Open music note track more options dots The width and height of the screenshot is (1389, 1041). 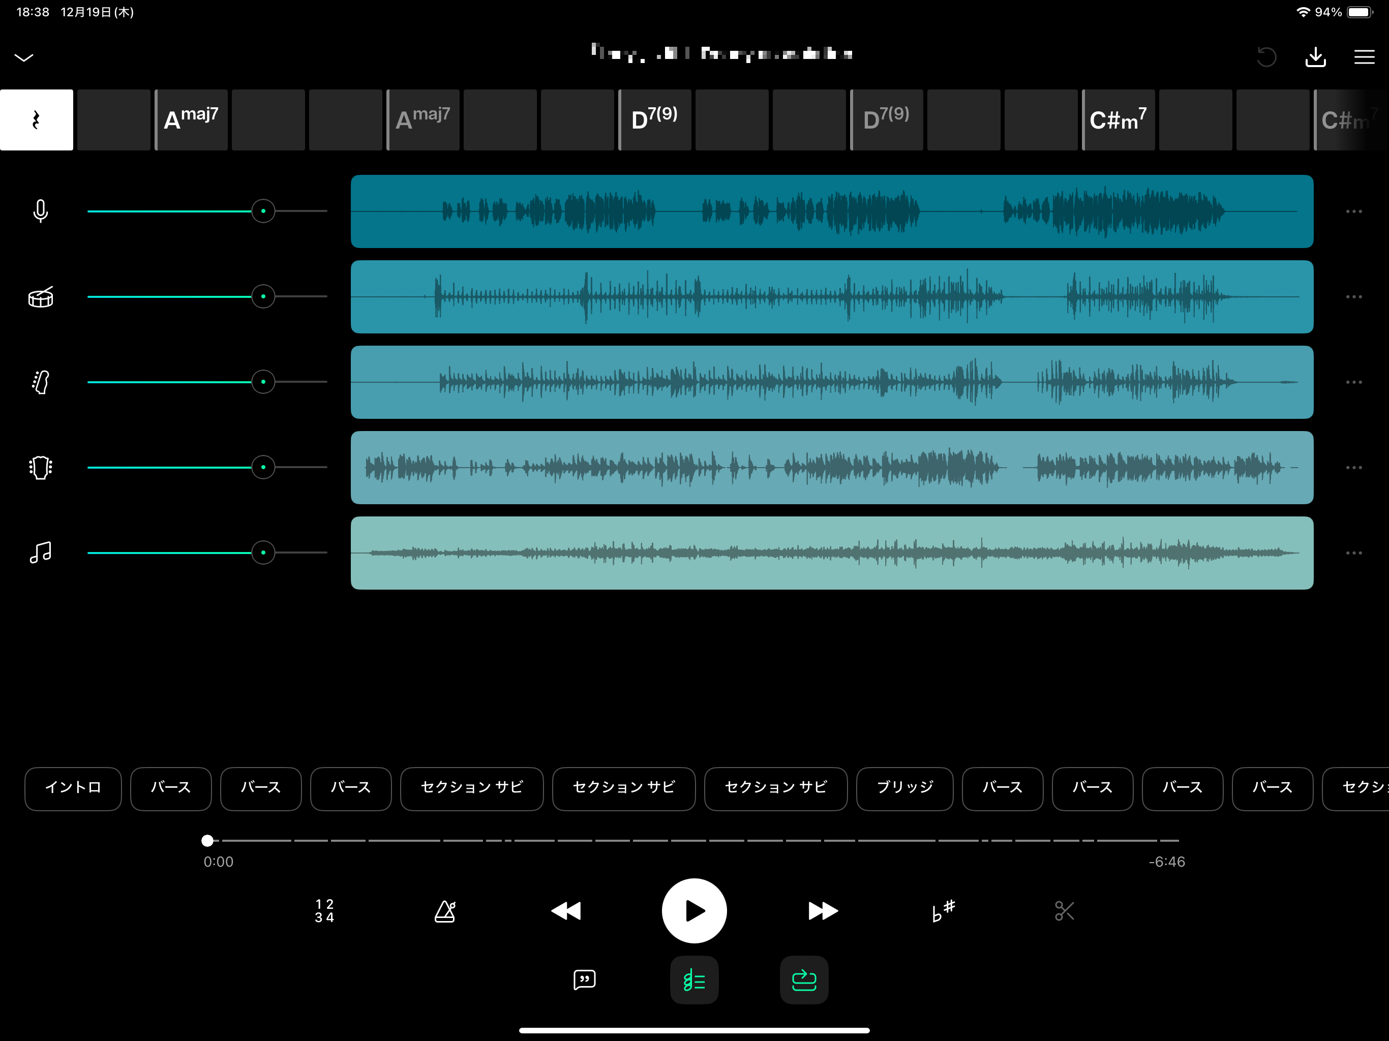[x=1354, y=553]
